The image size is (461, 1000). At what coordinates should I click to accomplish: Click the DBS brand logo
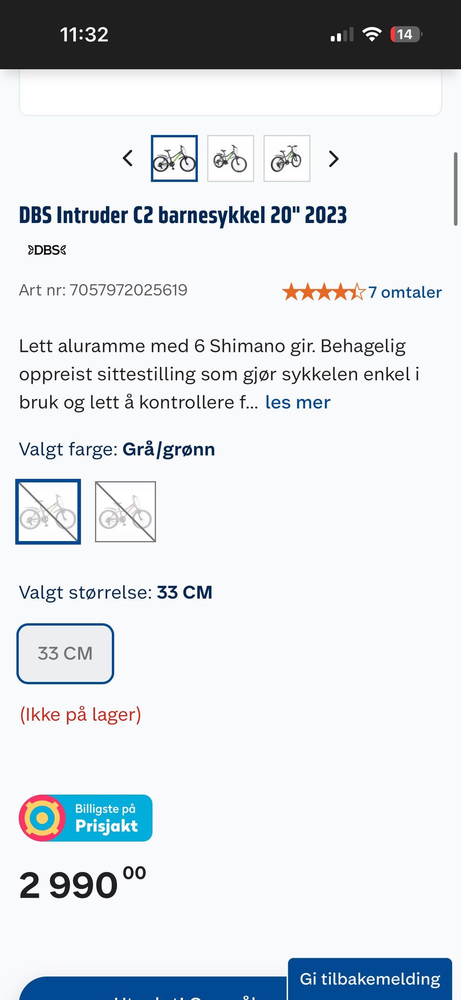point(47,250)
